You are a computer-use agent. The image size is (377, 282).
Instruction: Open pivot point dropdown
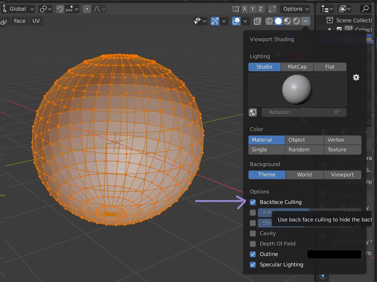46,9
